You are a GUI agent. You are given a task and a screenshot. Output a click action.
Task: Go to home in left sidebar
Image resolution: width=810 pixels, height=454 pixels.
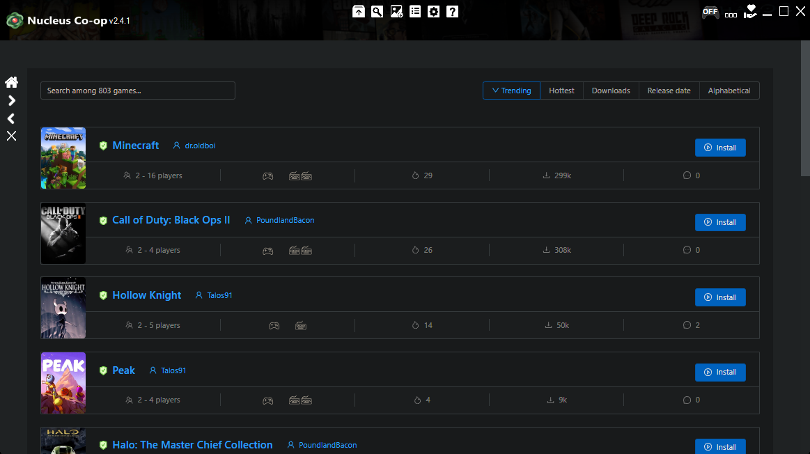11,82
